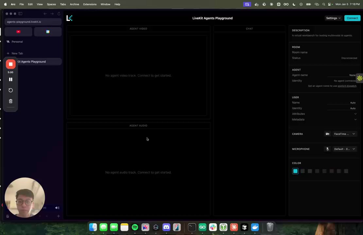Restart the recording with the circular arrow

coord(11,90)
